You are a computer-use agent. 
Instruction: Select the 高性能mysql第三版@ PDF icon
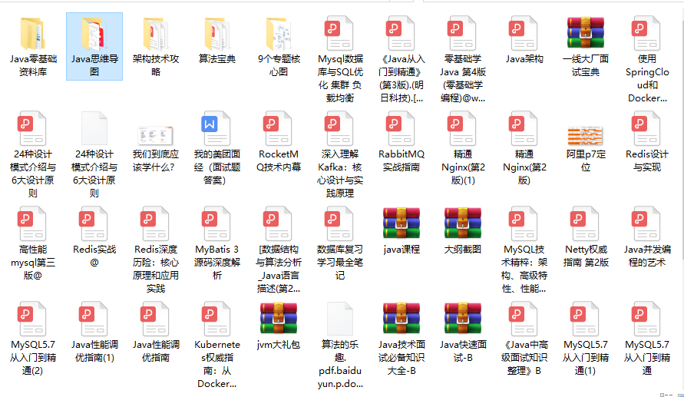tap(31, 223)
